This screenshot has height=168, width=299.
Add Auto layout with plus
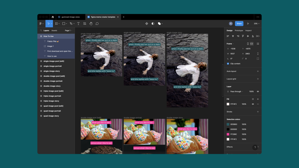pyautogui.click(x=258, y=71)
